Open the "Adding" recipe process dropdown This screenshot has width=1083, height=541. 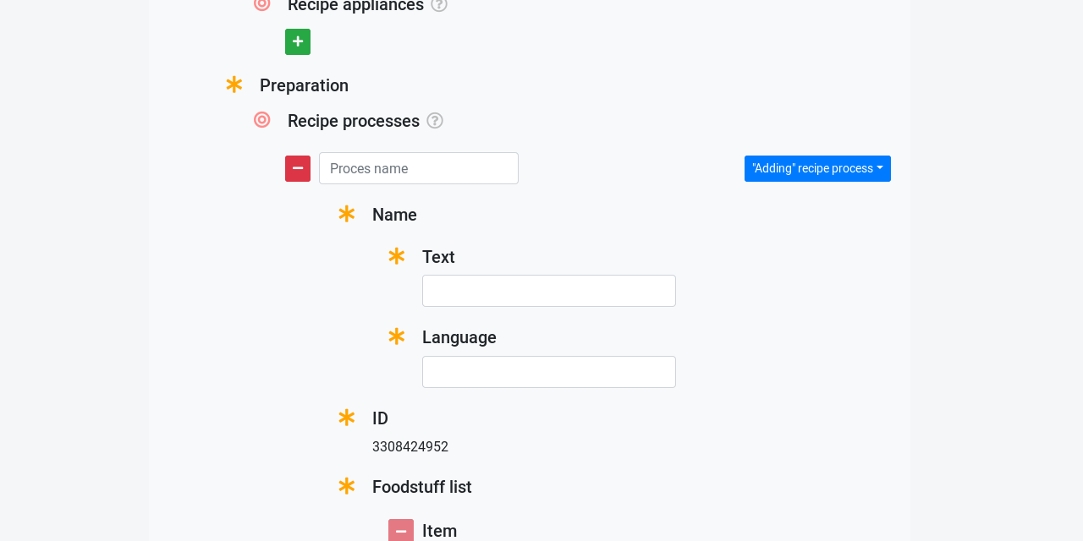click(817, 167)
